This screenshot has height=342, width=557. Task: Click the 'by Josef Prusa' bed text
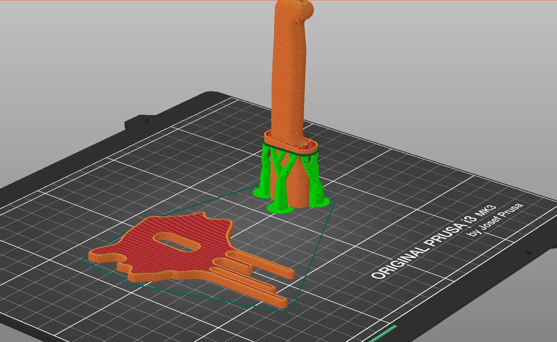[x=495, y=220]
